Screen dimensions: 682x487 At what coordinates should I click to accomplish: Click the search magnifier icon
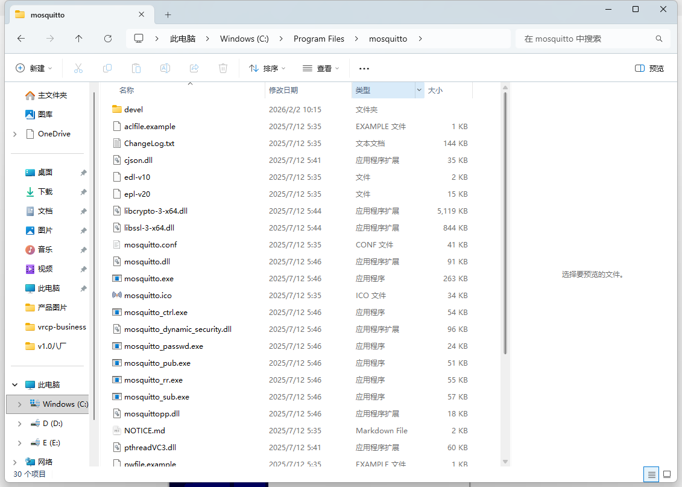659,39
